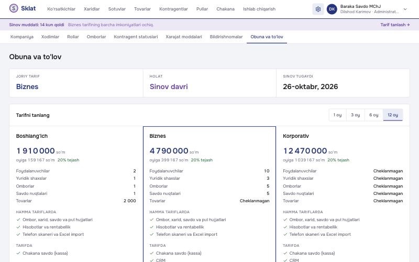Viewport: 419px width, 262px height.
Task: Select the Boshlang'ich plan card title
Action: 32,136
